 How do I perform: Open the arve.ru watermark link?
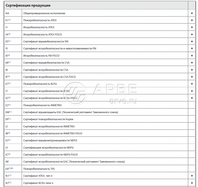coord(123,100)
